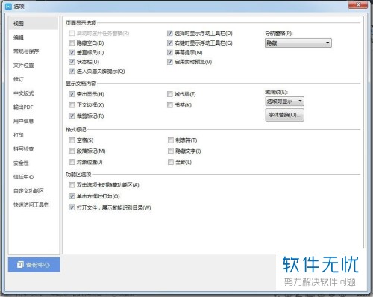This screenshot has width=373, height=297.
Task: Disable 启用实时预览(V) option
Action: click(x=170, y=62)
